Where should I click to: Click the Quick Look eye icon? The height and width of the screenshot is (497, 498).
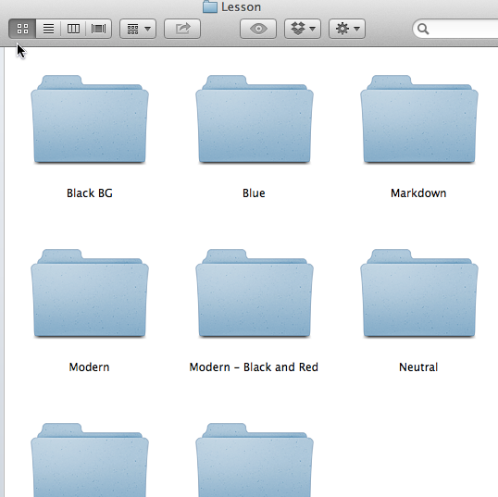258,29
